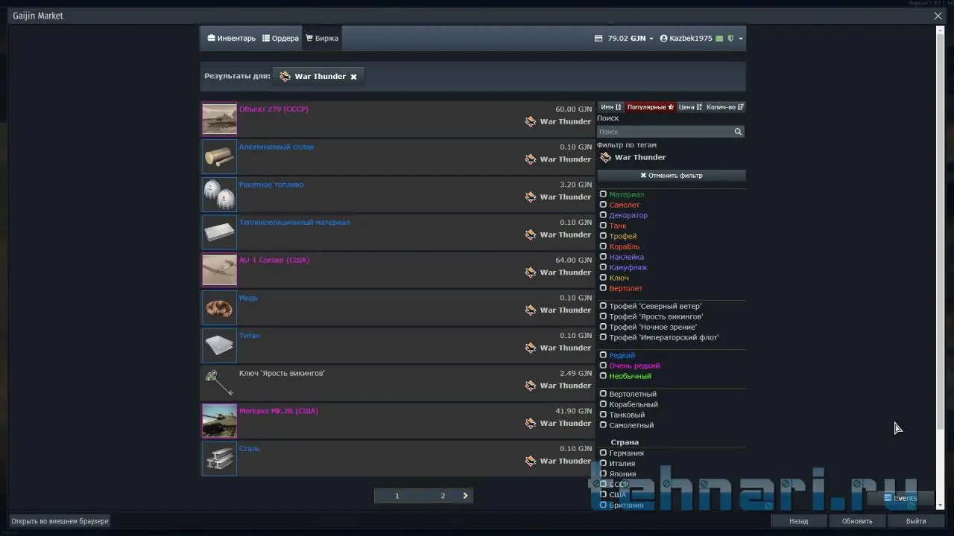Click the Обновить button
Screen dimensions: 954x536
tap(857, 521)
